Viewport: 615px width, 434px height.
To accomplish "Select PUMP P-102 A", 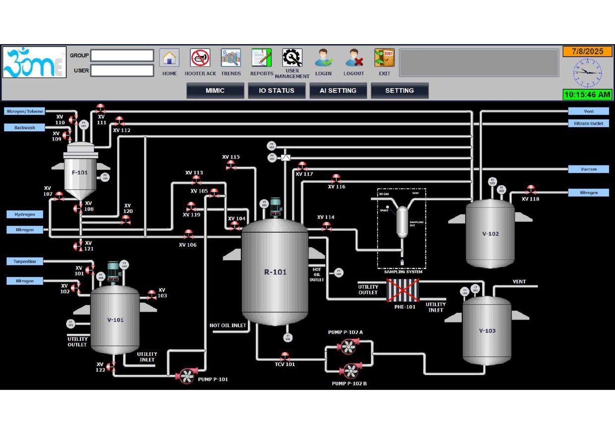I will pyautogui.click(x=349, y=346).
